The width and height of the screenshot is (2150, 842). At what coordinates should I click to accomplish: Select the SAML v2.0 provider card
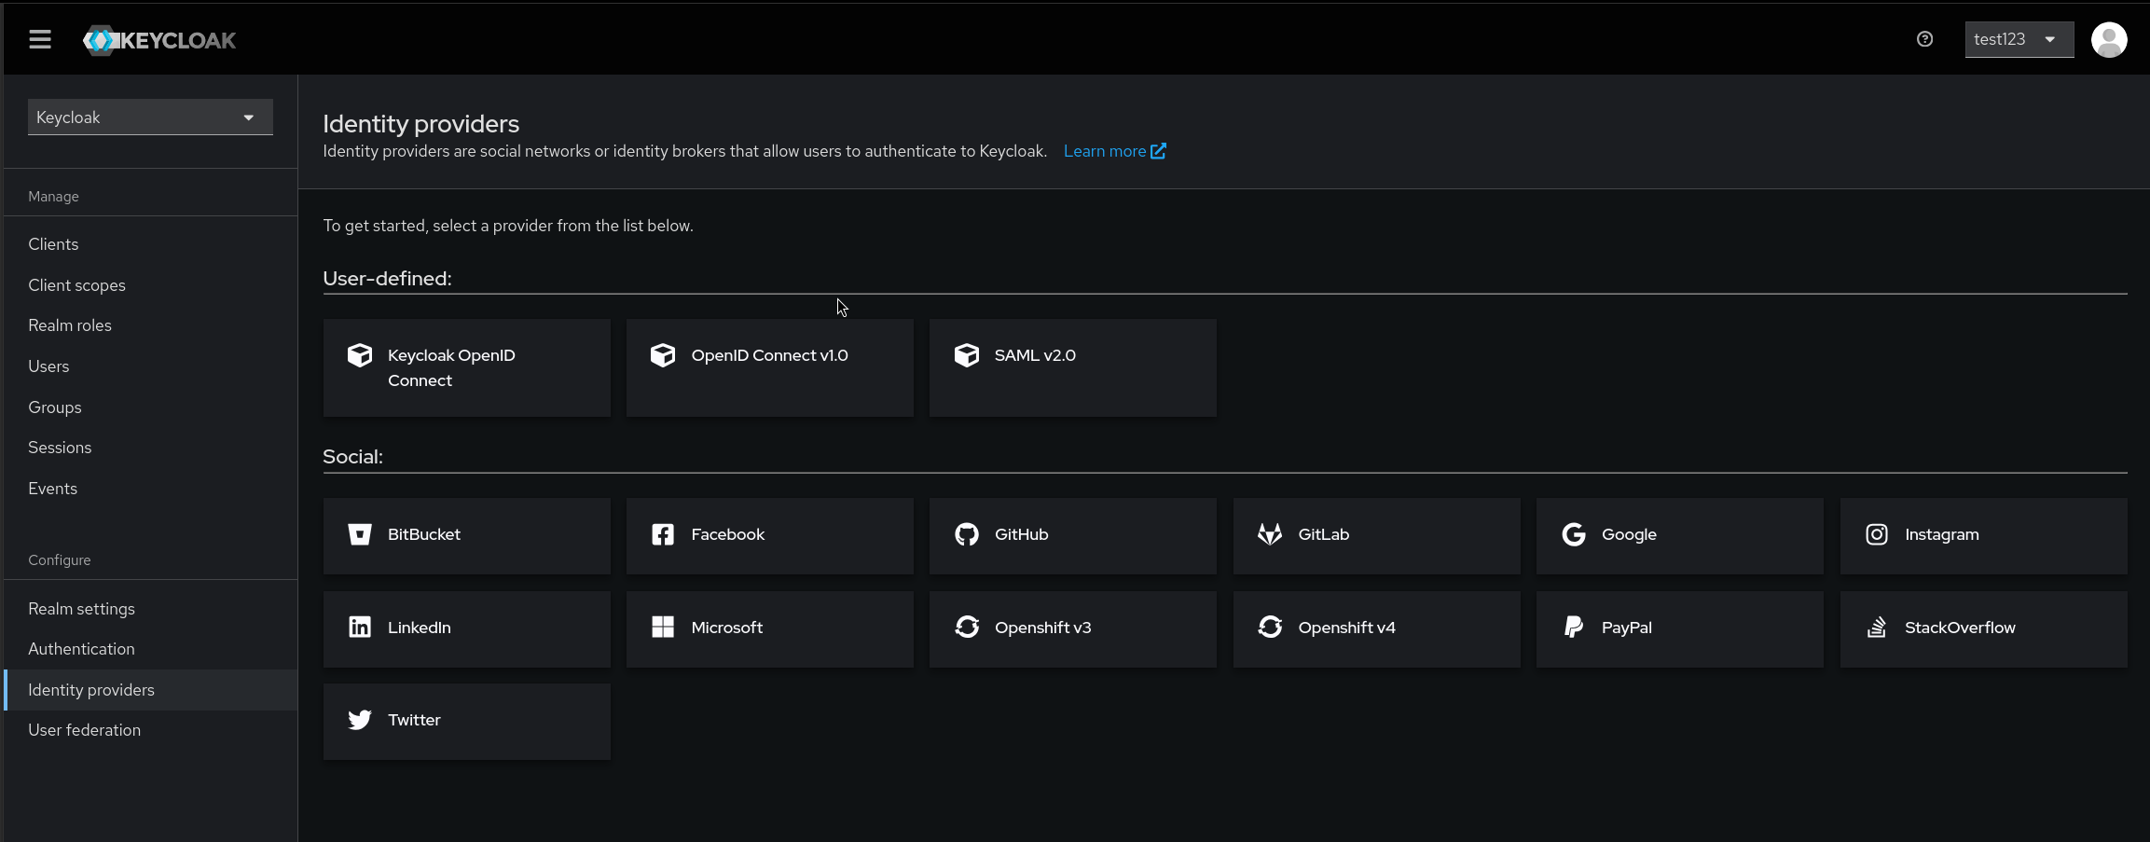(x=1072, y=367)
